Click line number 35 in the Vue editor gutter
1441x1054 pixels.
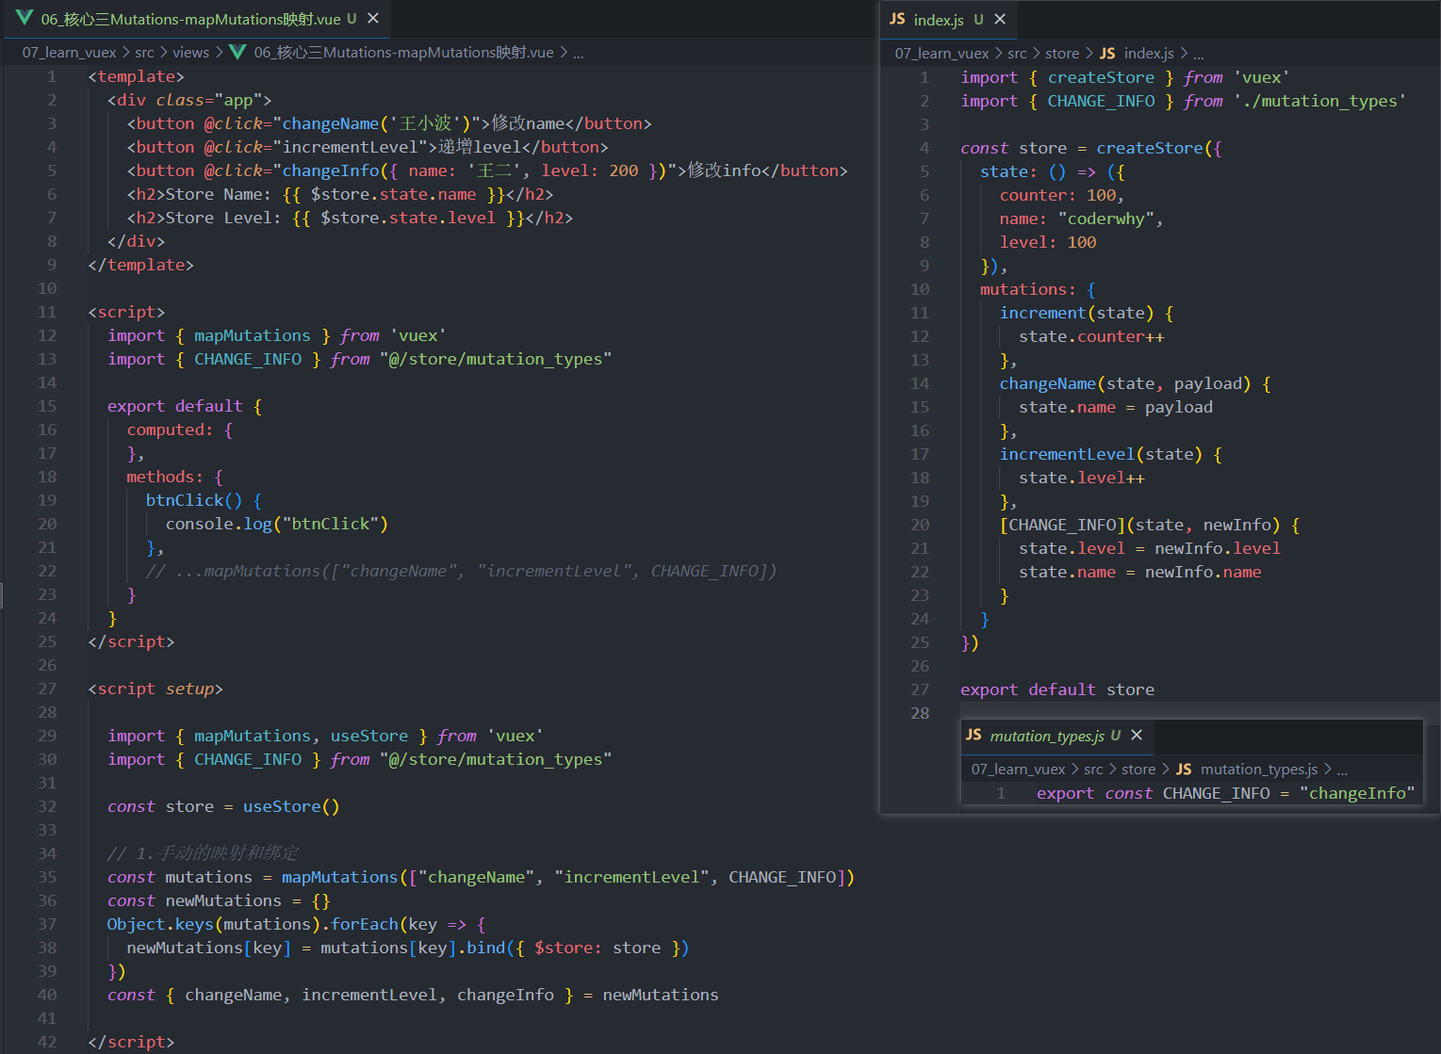(x=47, y=877)
